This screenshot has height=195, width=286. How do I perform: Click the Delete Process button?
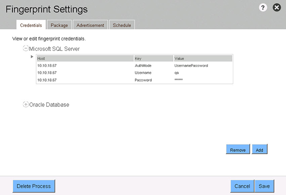34,186
